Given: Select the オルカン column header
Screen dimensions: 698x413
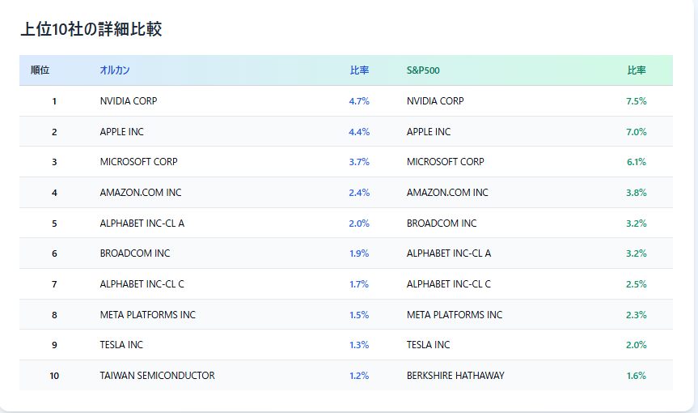Looking at the screenshot, I should click(x=114, y=70).
